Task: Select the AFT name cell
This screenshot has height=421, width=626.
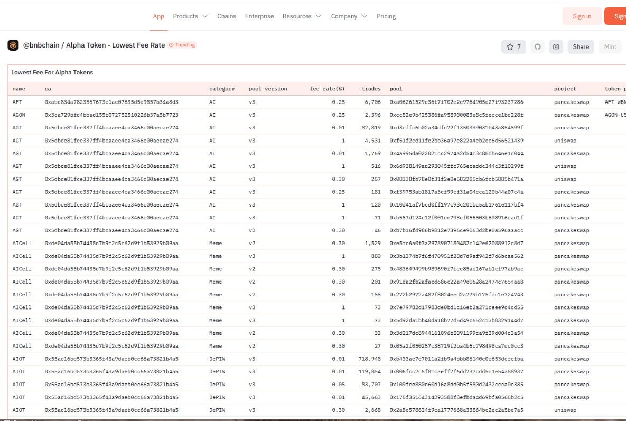Action: pos(17,102)
